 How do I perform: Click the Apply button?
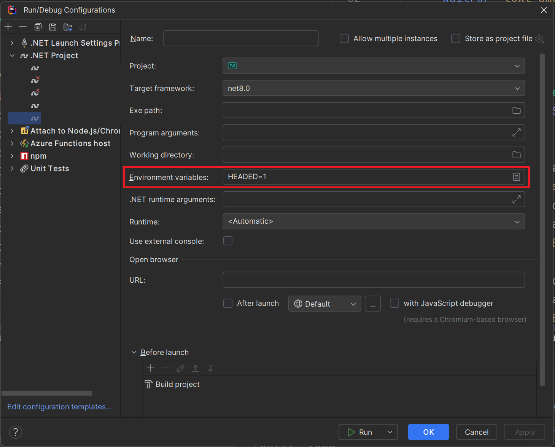coord(525,432)
